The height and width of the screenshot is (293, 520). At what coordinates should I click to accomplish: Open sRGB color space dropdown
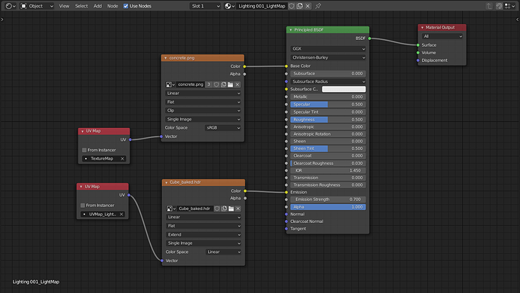click(222, 128)
